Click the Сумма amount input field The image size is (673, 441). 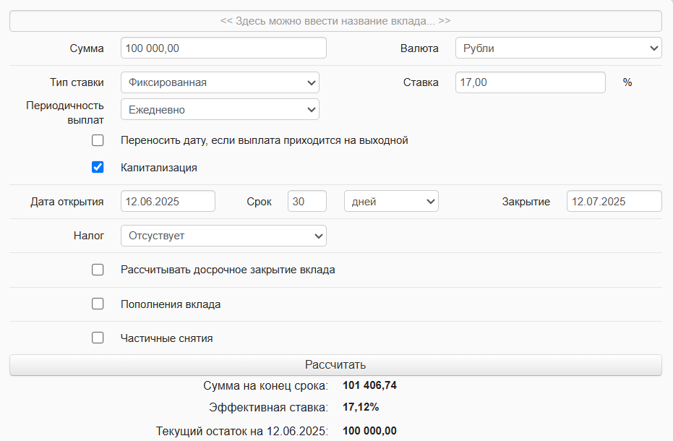tap(223, 48)
